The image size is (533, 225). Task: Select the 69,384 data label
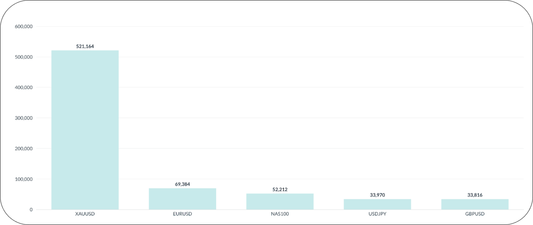(182, 184)
